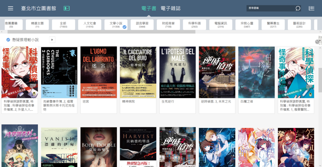Open the 逆時偵查 3 book cover
This screenshot has width=322, height=167.
pos(217,72)
